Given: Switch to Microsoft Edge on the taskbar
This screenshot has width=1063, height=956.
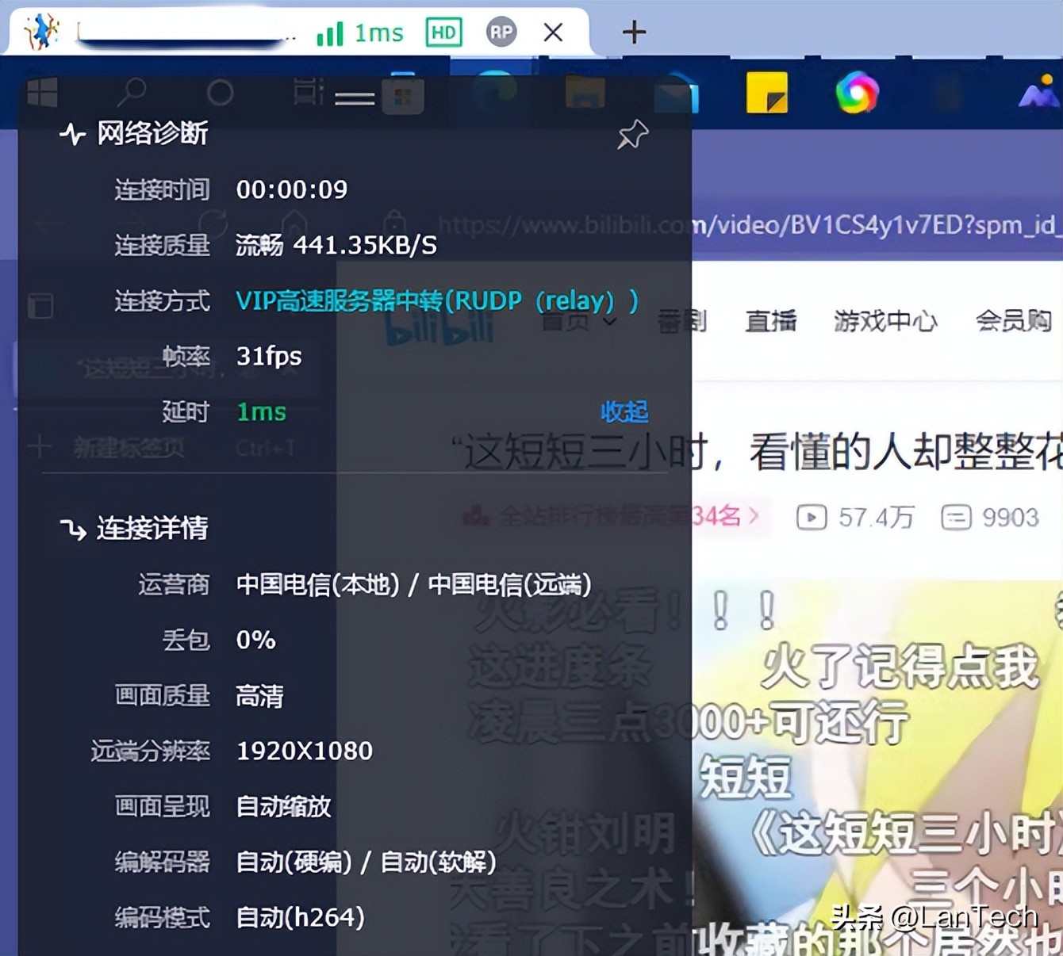Looking at the screenshot, I should coord(493,93).
